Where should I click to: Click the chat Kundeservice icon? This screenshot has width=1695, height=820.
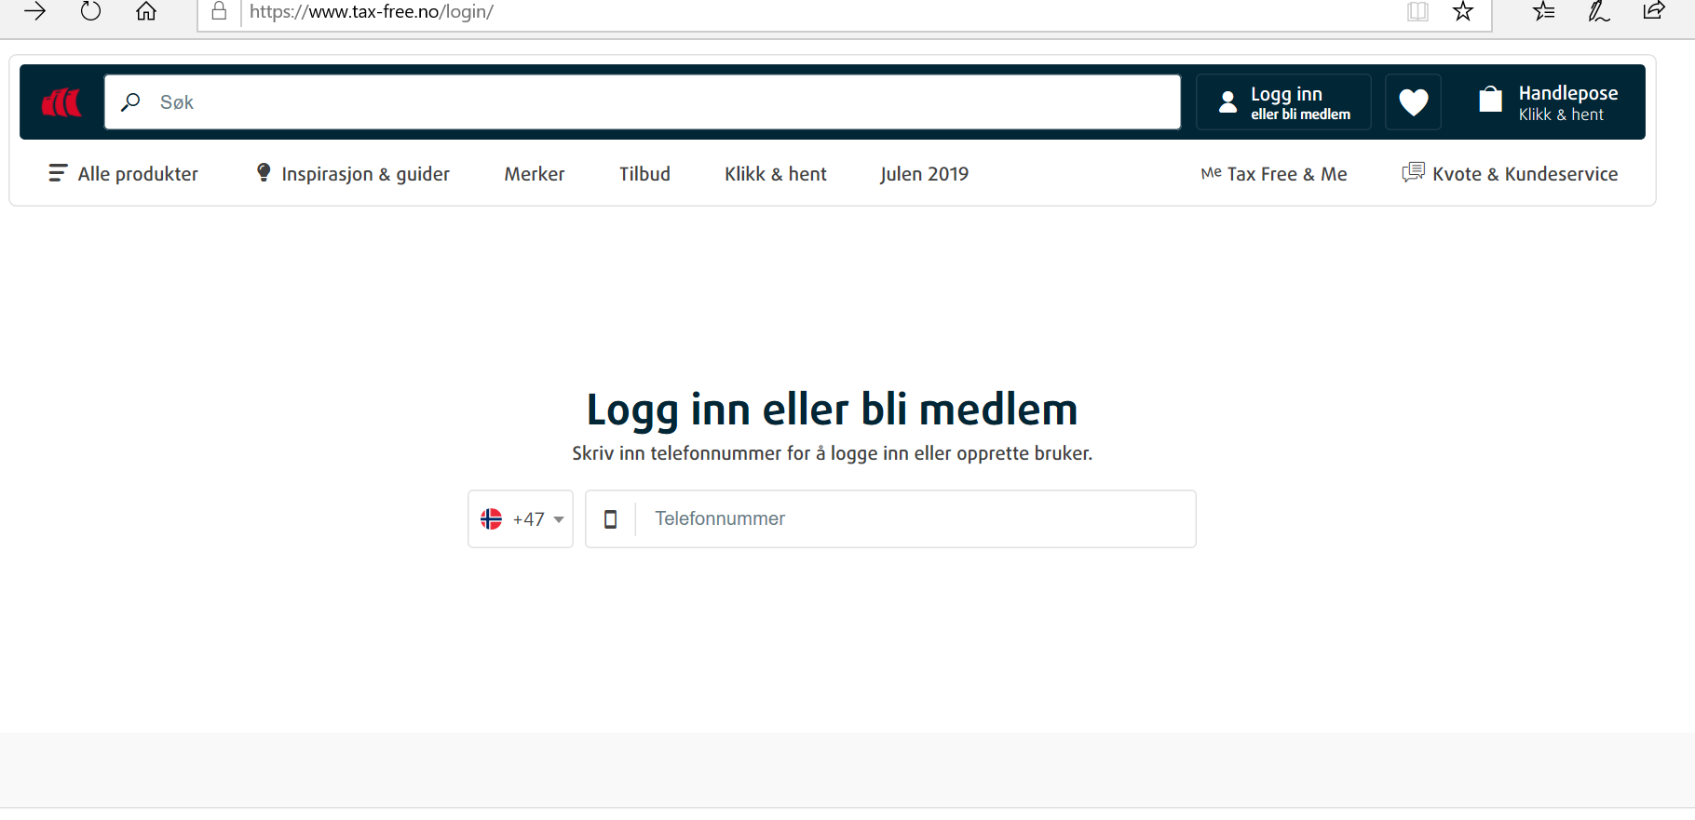[x=1413, y=172]
